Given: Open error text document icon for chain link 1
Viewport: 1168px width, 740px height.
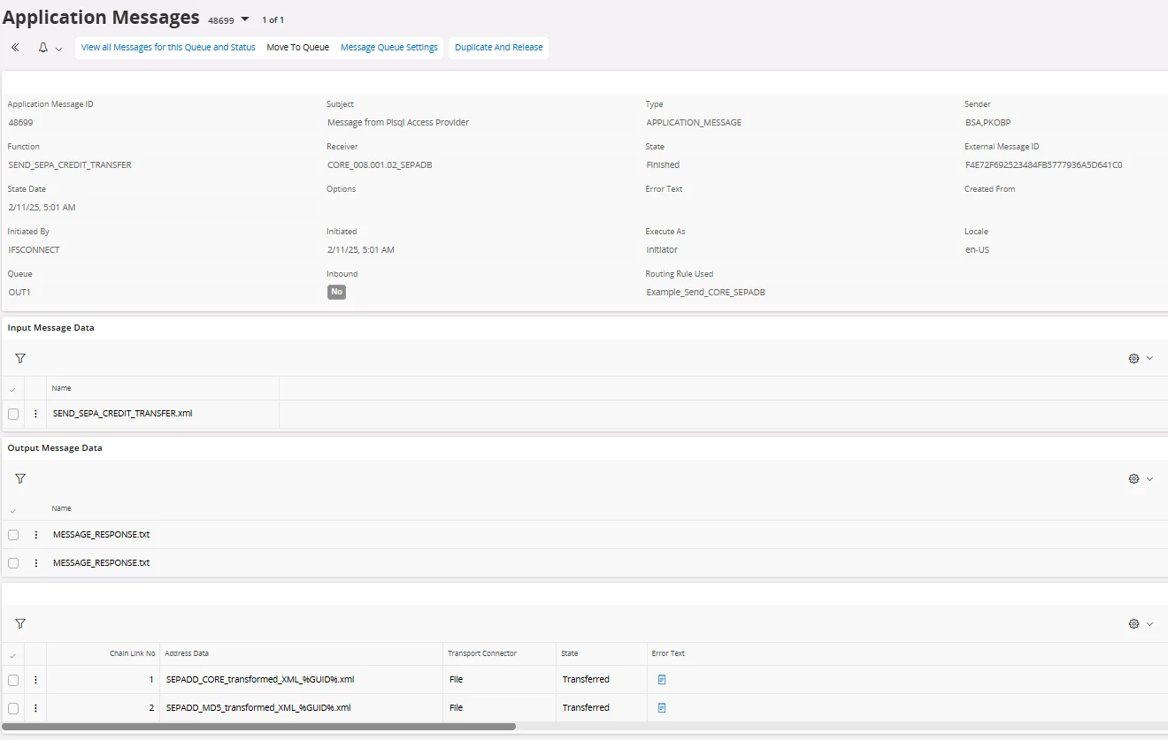Looking at the screenshot, I should coord(662,680).
